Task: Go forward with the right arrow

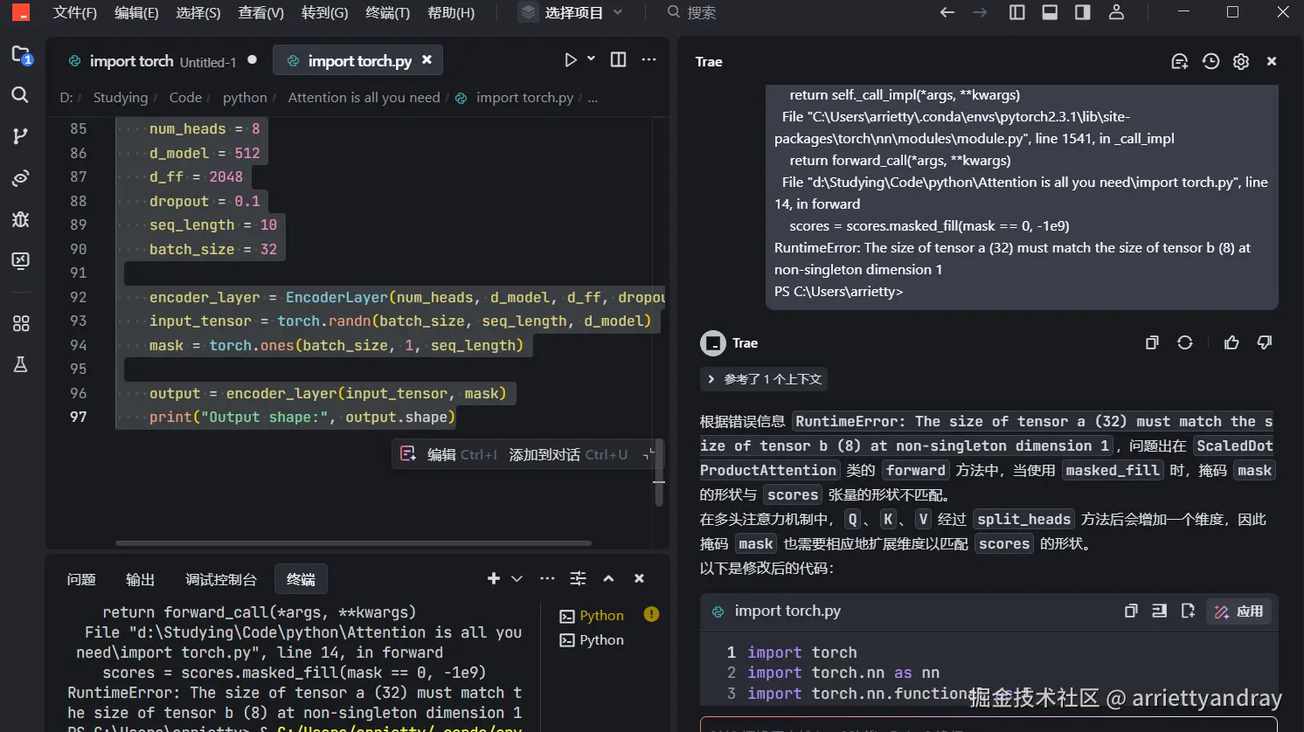Action: tap(980, 12)
